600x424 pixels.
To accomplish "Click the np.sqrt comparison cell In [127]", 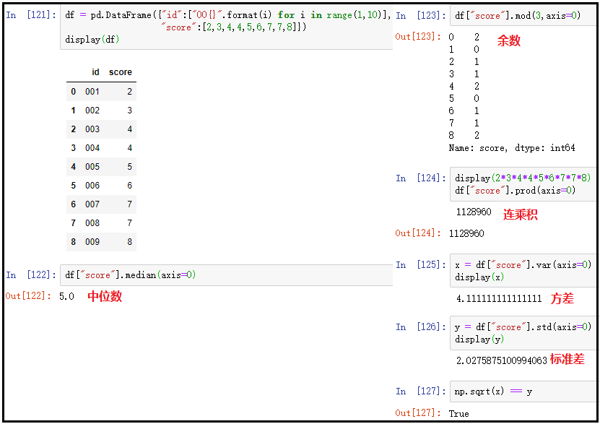I will 491,391.
